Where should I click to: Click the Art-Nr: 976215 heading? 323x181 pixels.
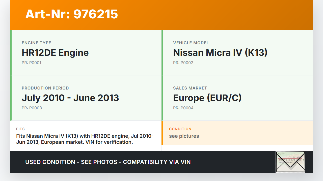pyautogui.click(x=71, y=14)
